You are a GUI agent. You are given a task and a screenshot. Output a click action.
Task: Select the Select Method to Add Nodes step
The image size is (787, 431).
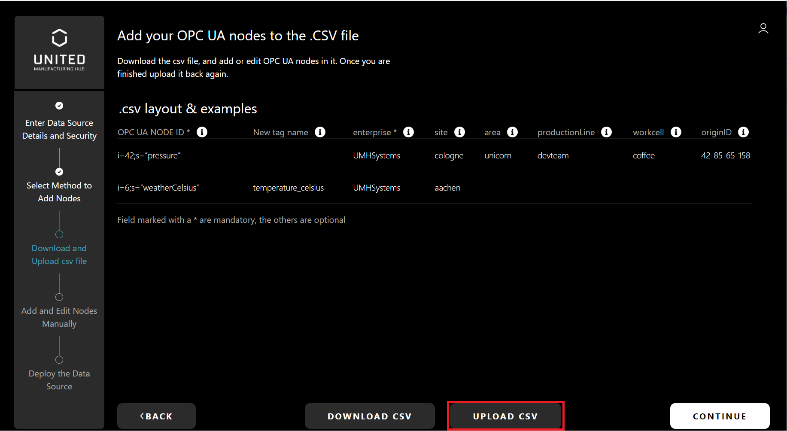(x=59, y=192)
